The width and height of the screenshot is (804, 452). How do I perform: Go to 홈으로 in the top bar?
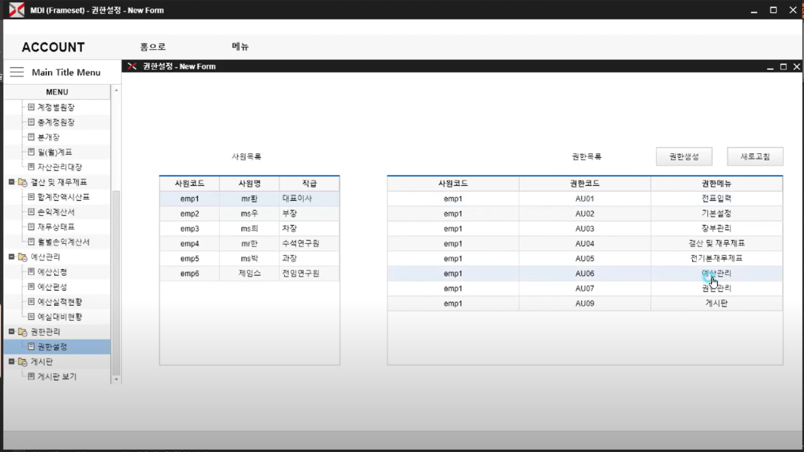tap(153, 47)
